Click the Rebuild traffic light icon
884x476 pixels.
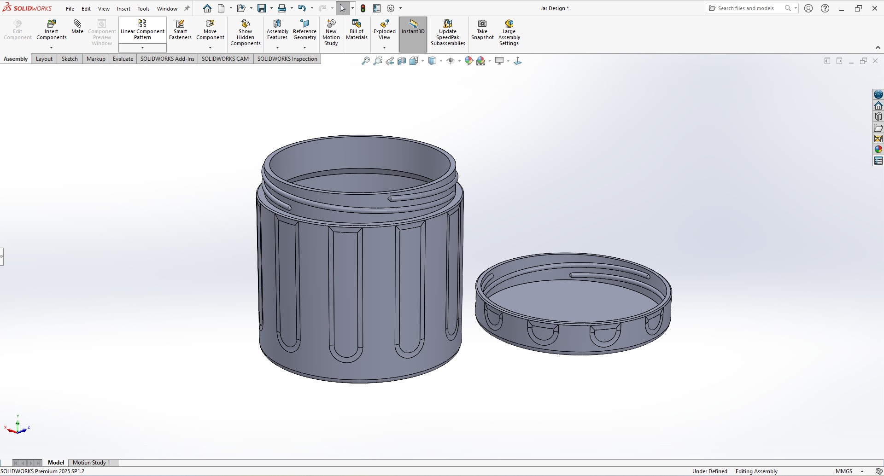pyautogui.click(x=363, y=8)
